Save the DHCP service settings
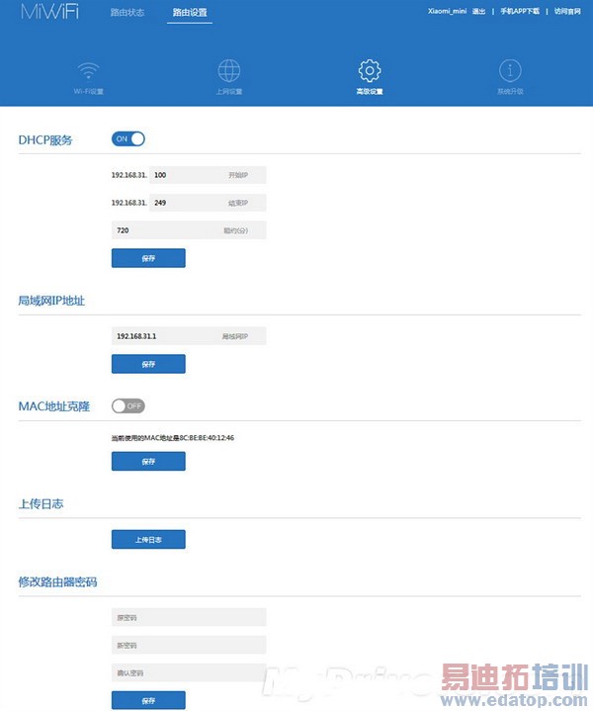 click(148, 258)
